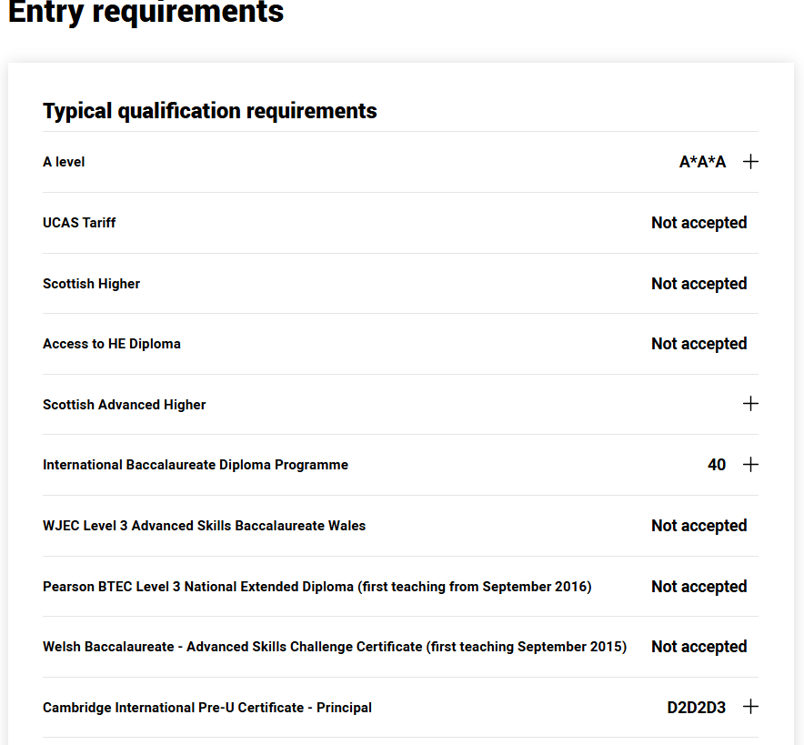Select the A level row label
The width and height of the screenshot is (804, 745).
[64, 162]
